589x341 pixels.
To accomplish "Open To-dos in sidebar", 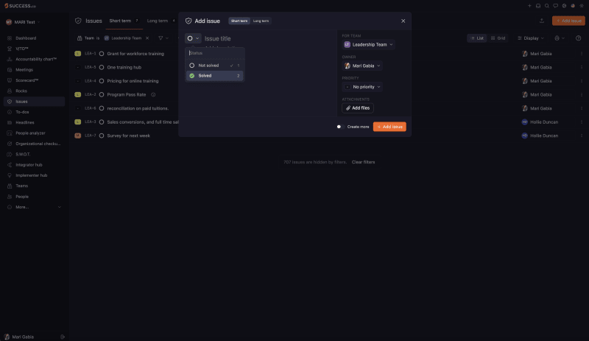I will click(x=22, y=112).
